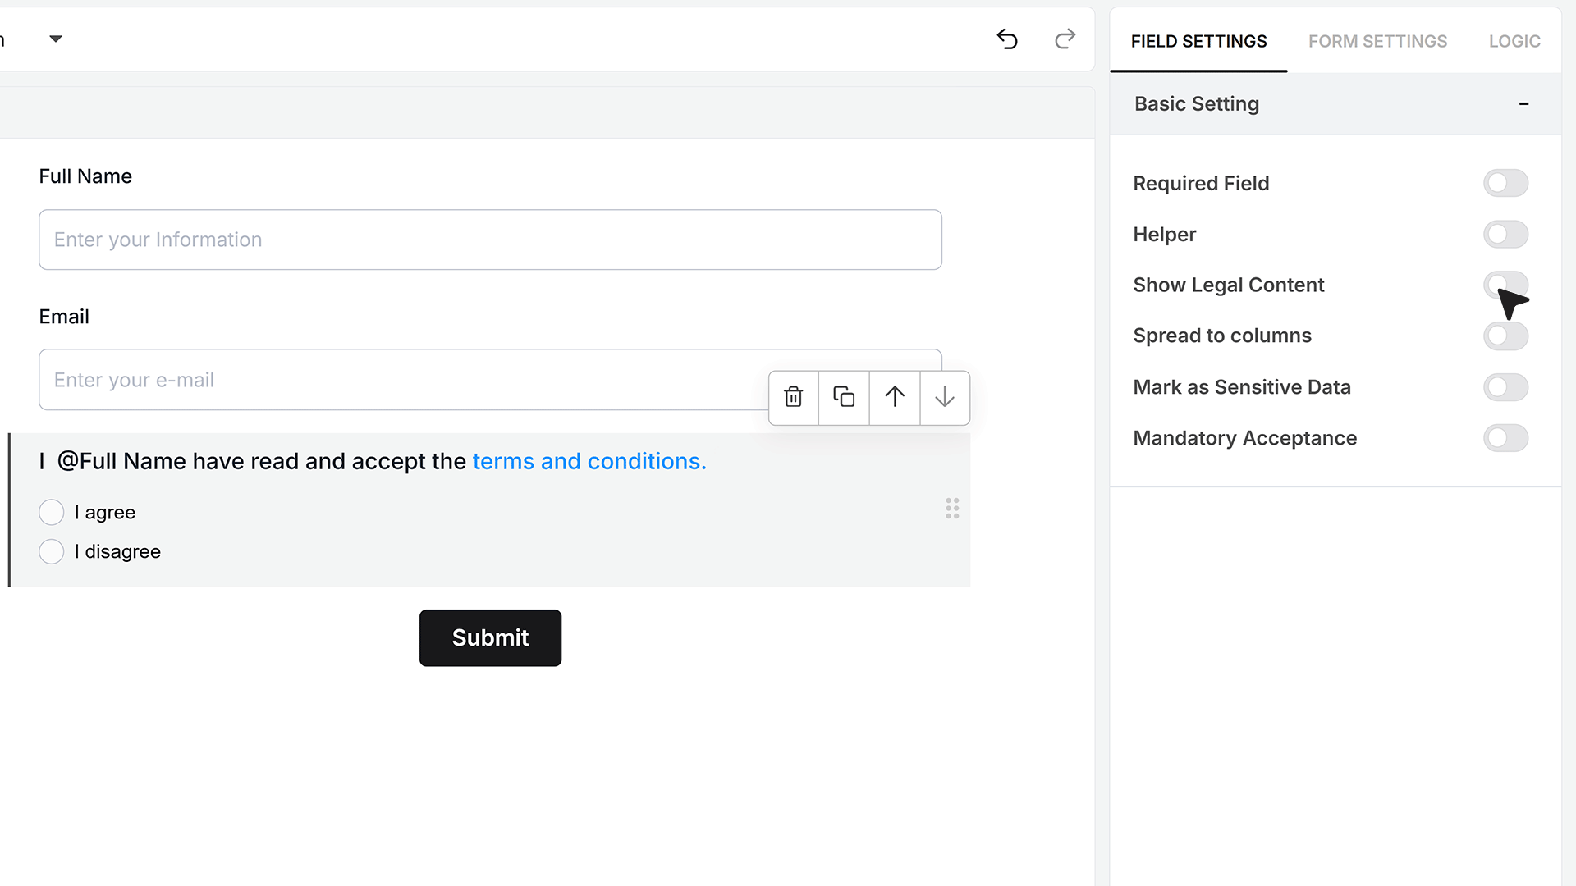Move field up with arrow icon

[895, 397]
